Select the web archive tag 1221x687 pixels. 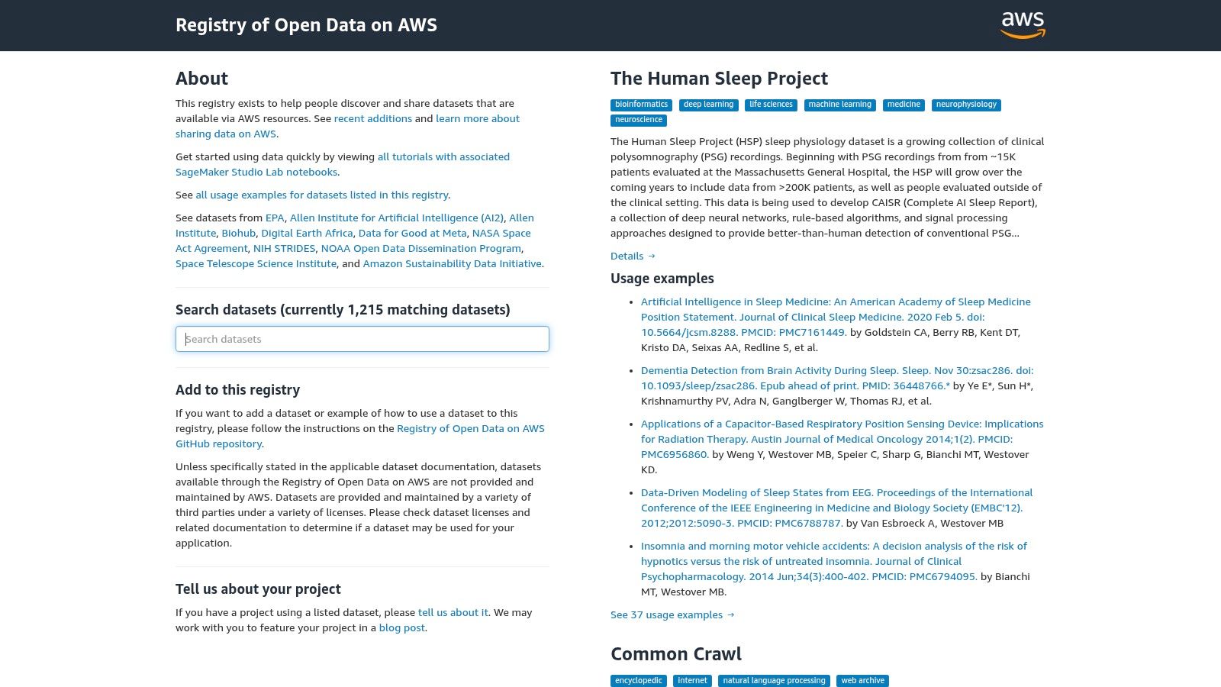[862, 681]
